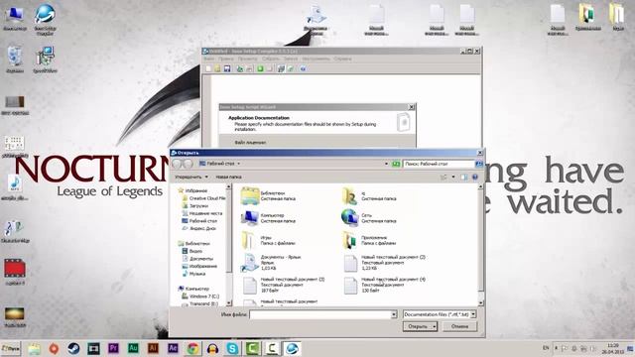635x357 pixels.
Task: Select Компьютер system folder in file list
Action: 269,218
